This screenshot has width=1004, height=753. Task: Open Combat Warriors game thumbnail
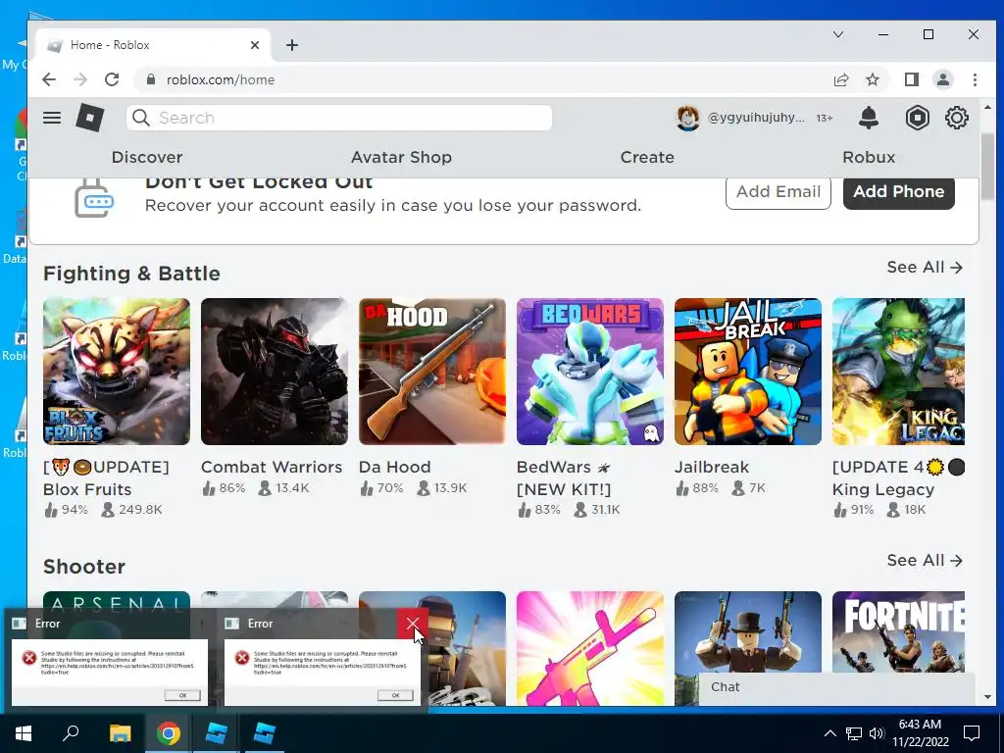[x=275, y=372]
